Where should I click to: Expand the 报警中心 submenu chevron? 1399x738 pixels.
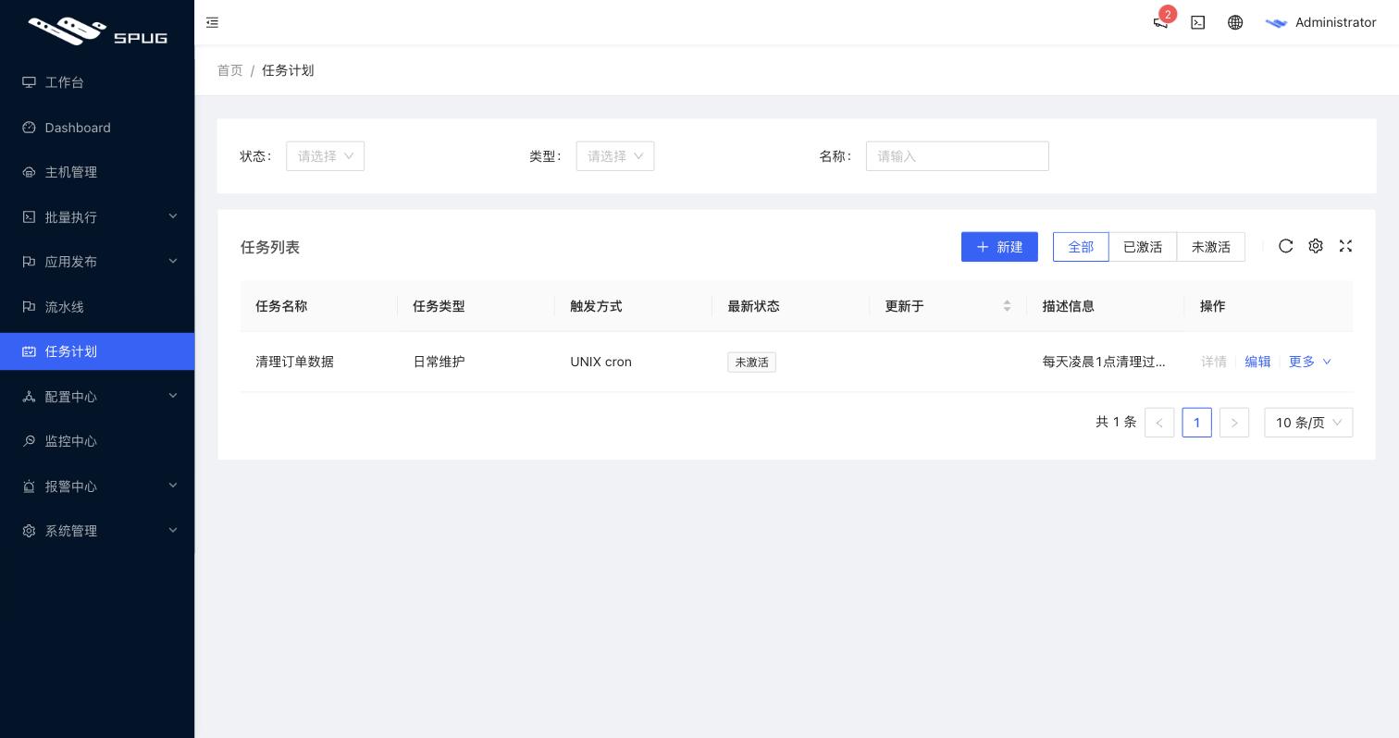pos(173,486)
